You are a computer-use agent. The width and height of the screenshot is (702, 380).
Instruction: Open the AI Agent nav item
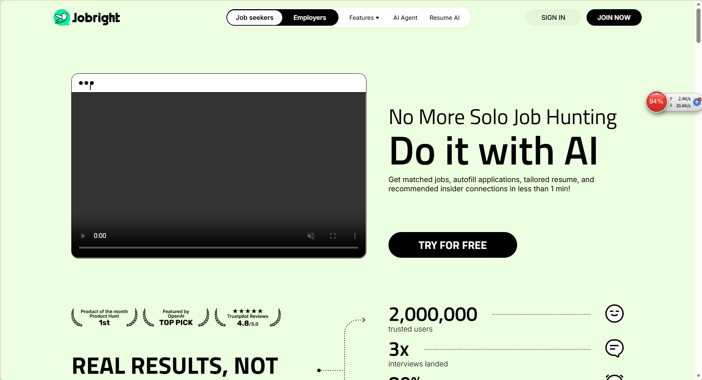coord(405,18)
